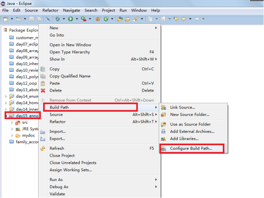
Task: Click the Save All toolbar icon
Action: click(39, 19)
